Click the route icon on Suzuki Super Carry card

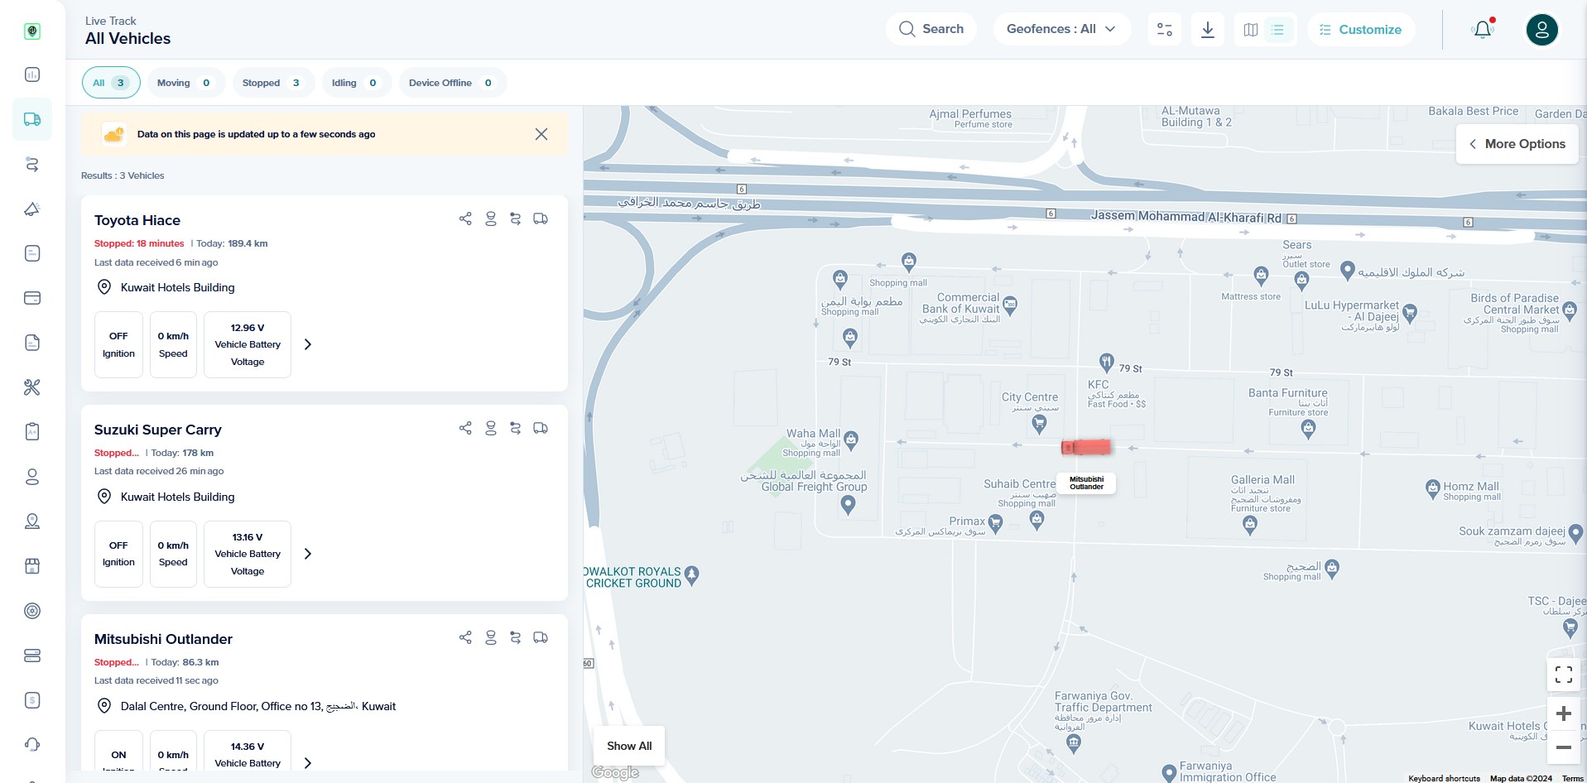pyautogui.click(x=516, y=428)
